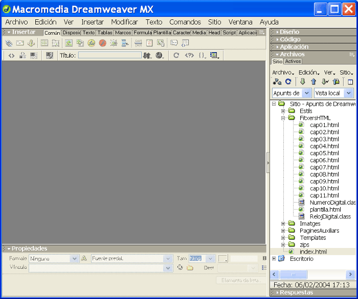Viewport: 358px width, 299px height.
Task: Open the Archivos panel options menu
Action: [352, 55]
